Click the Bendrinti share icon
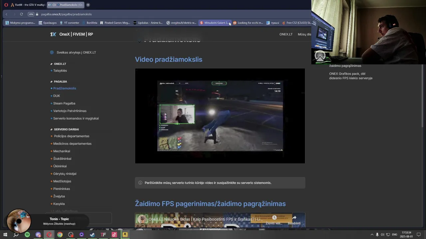 [294, 220]
